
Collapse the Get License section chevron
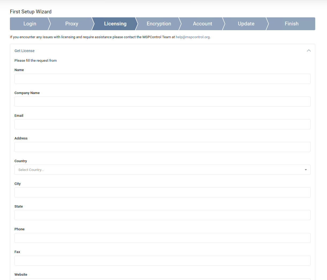(x=309, y=51)
